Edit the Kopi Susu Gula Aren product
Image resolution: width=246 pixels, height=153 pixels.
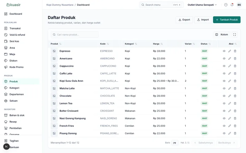tap(229, 81)
